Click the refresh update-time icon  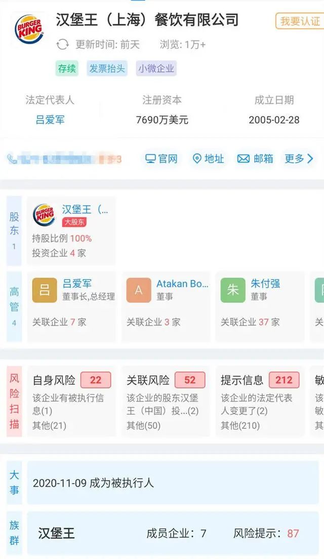point(62,45)
